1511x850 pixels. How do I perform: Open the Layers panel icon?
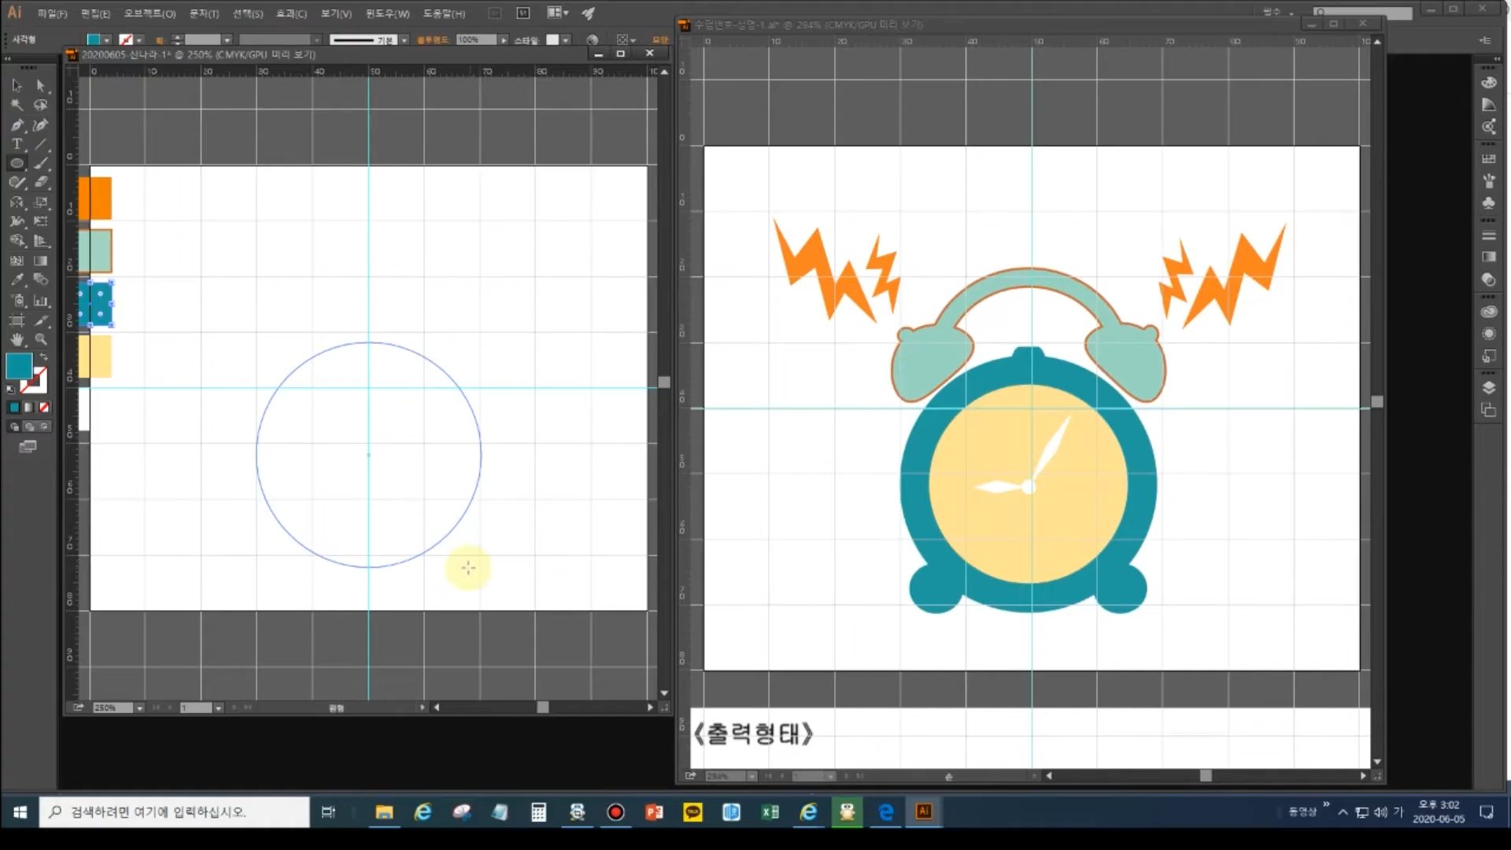(x=1488, y=388)
